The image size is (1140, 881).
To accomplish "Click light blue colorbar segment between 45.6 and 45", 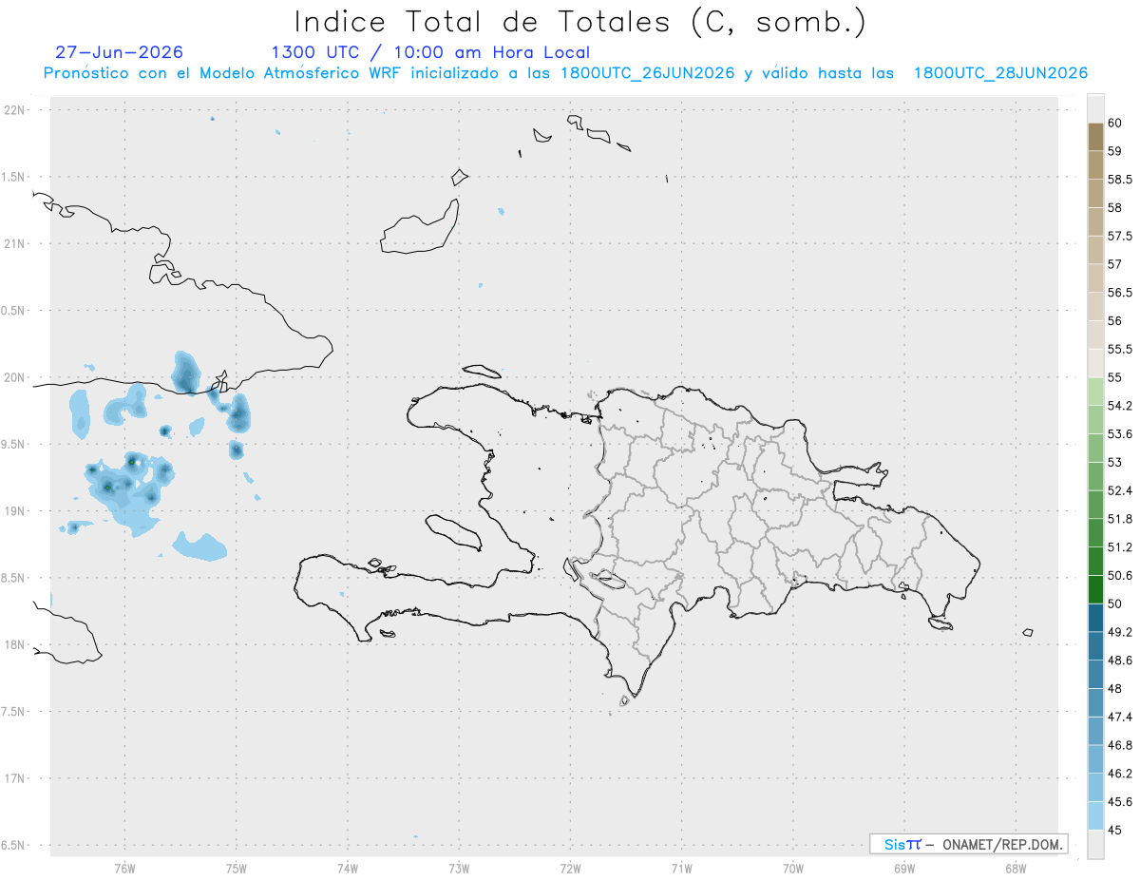I will (1095, 815).
